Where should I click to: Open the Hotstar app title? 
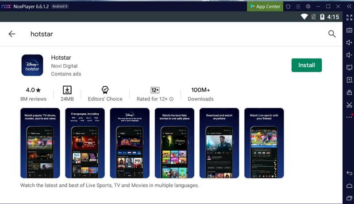(61, 58)
